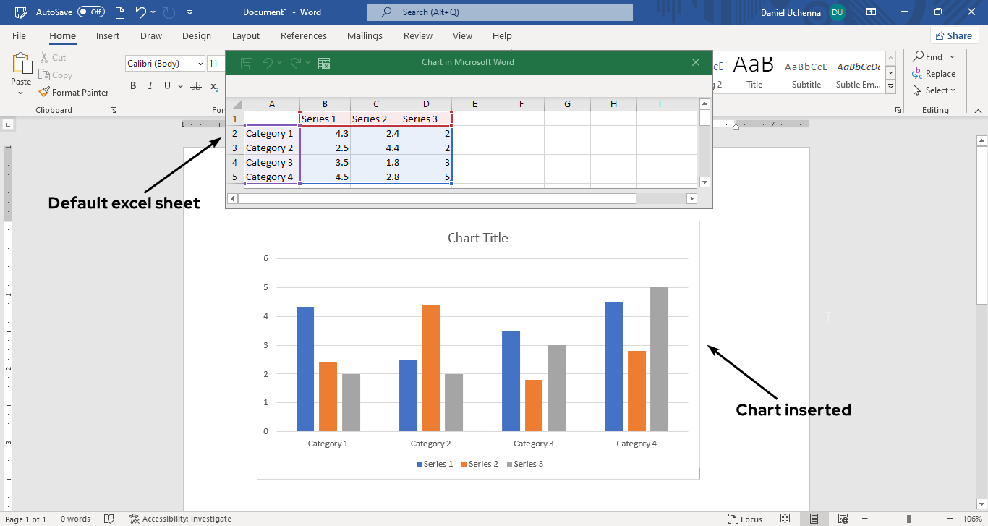Screen dimensions: 988x526
Task: Open Read Mode view in status bar
Action: coord(785,519)
